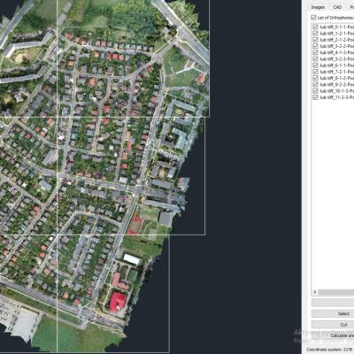
Task: Uncheck the lub tiff_9-2-2 orthophoto checkbox
Action: click(315, 84)
